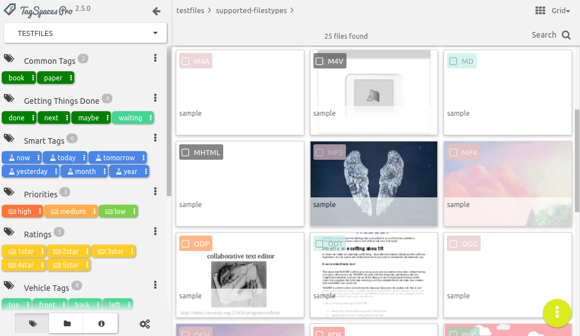The width and height of the screenshot is (580, 336).
Task: Open the ODP sample presentation thumbnail
Action: (x=240, y=274)
